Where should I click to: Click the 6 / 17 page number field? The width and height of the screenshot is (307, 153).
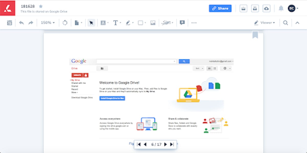[x=156, y=144]
